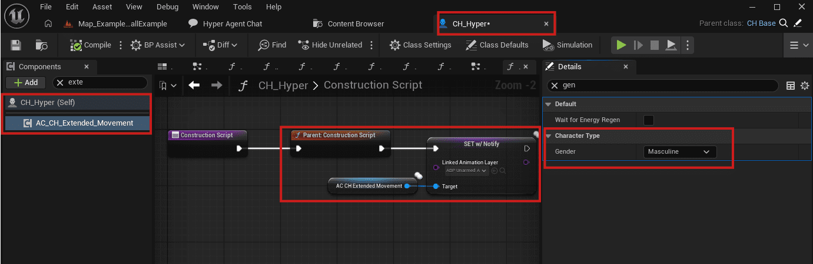Open the Help menu
Viewport: 813px width, 264px height.
(x=274, y=7)
